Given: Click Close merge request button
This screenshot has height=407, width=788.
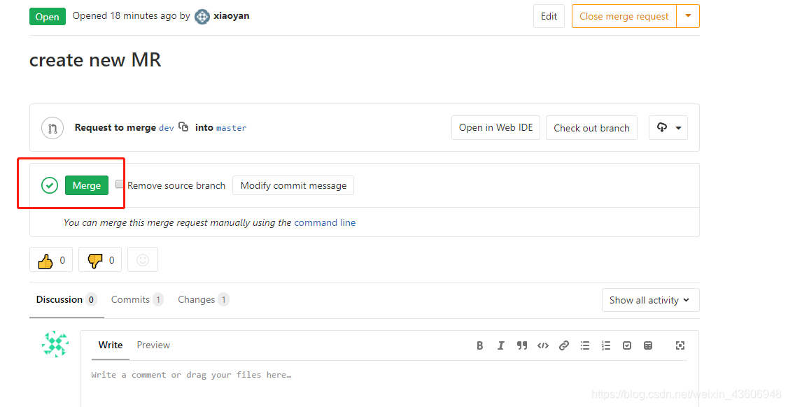Looking at the screenshot, I should 624,16.
